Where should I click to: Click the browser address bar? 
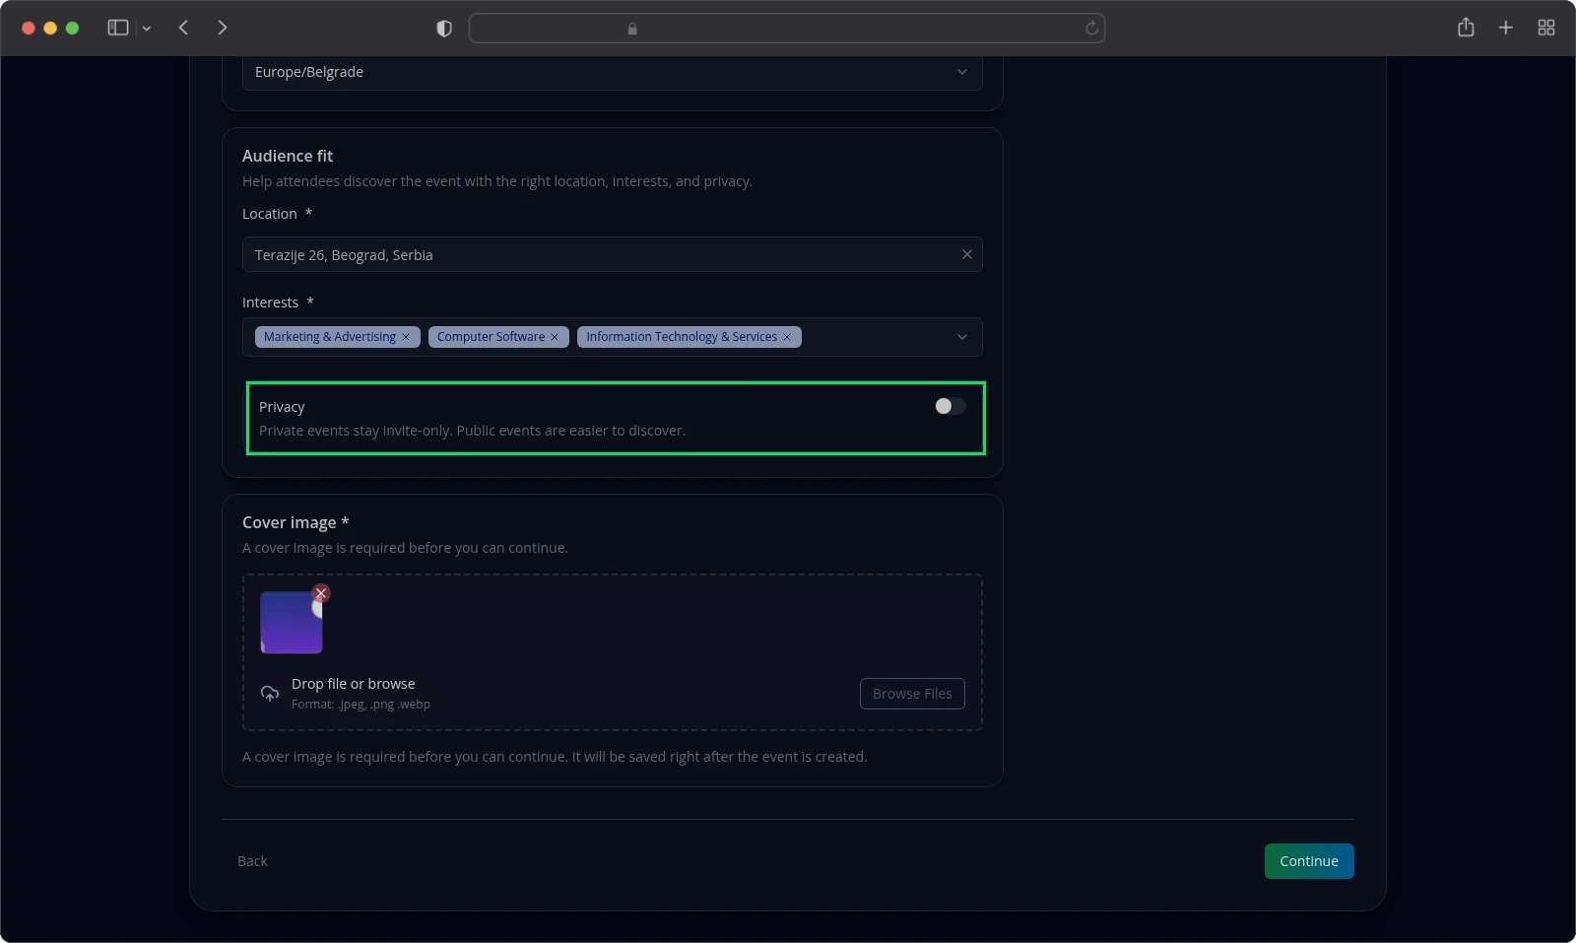[786, 29]
